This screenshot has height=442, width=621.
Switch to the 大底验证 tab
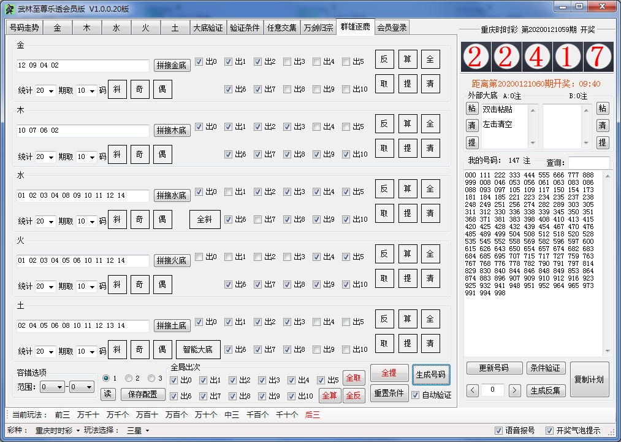coord(208,28)
